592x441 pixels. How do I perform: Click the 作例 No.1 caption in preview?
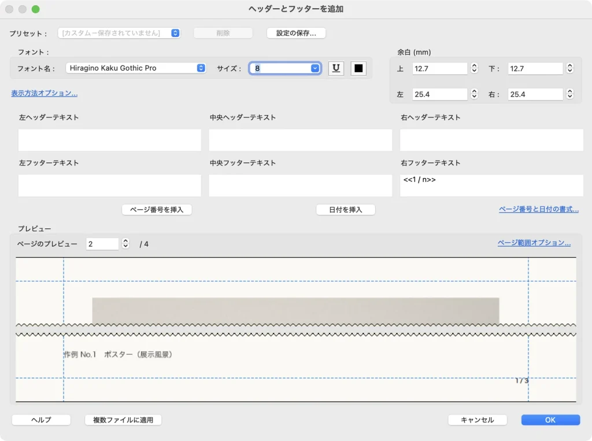point(118,354)
